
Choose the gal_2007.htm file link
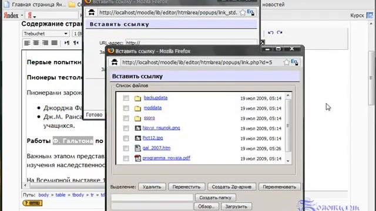pos(156,148)
